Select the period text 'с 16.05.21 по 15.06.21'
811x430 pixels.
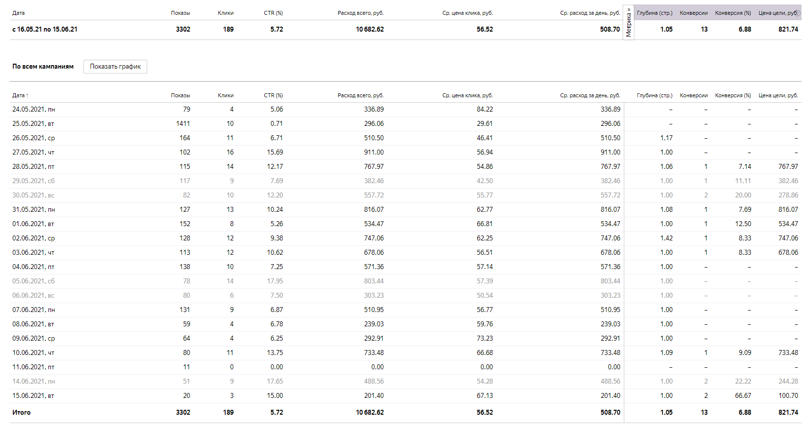(x=45, y=29)
